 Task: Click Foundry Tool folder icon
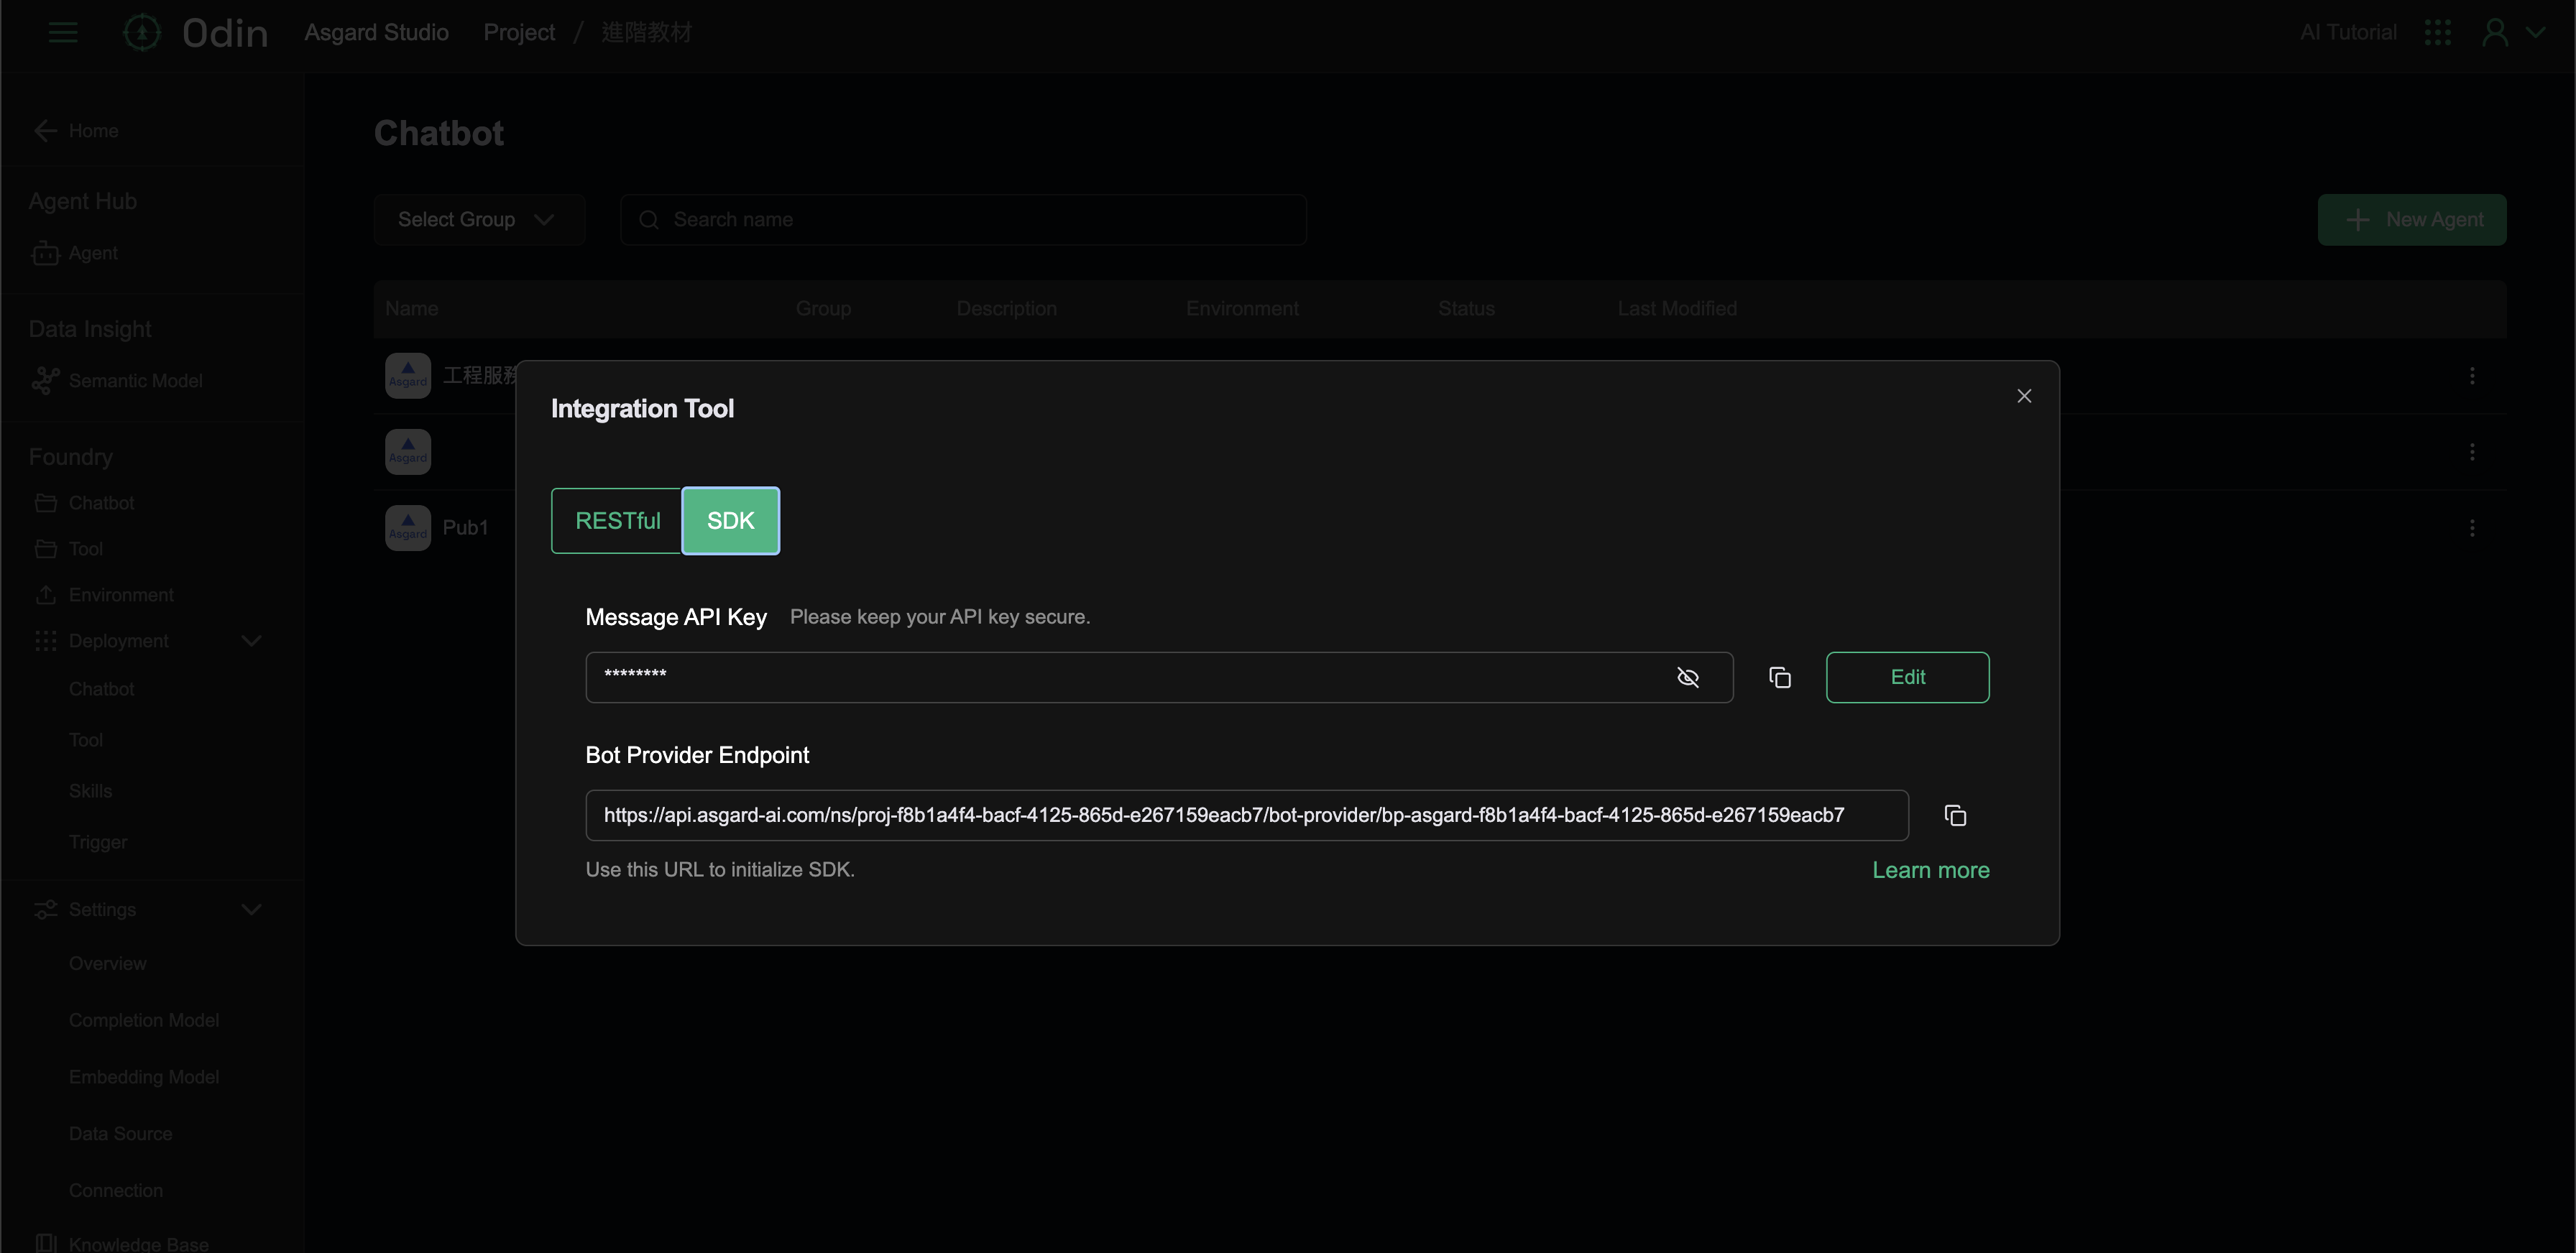pyautogui.click(x=45, y=549)
